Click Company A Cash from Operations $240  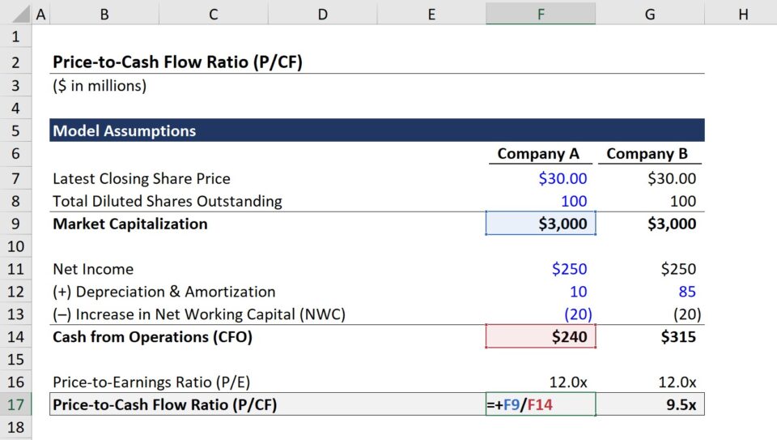(x=541, y=337)
